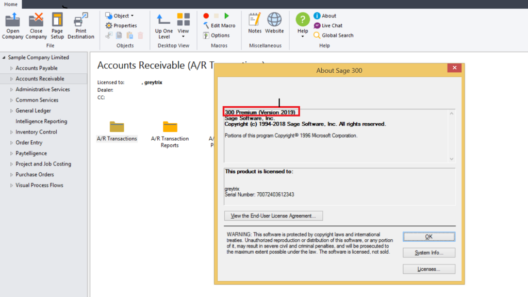This screenshot has width=528, height=297.
Task: Open System Info
Action: 428,253
